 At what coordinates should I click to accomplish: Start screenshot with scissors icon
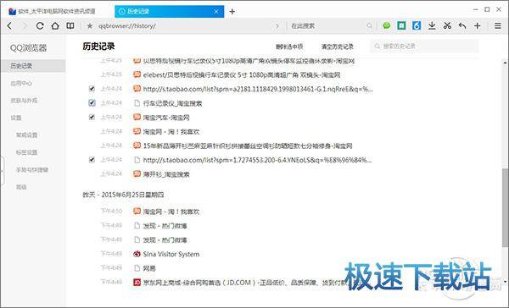point(447,25)
